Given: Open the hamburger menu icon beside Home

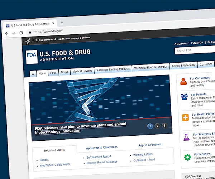Looking at the screenshot, I should pyautogui.click(x=33, y=74).
